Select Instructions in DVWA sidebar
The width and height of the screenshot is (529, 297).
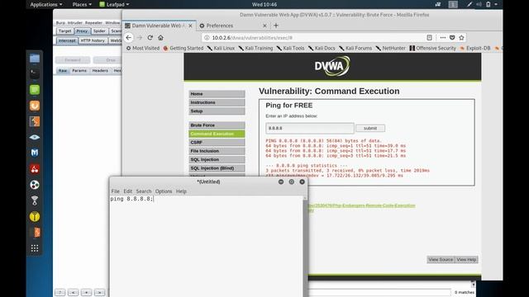point(217,102)
